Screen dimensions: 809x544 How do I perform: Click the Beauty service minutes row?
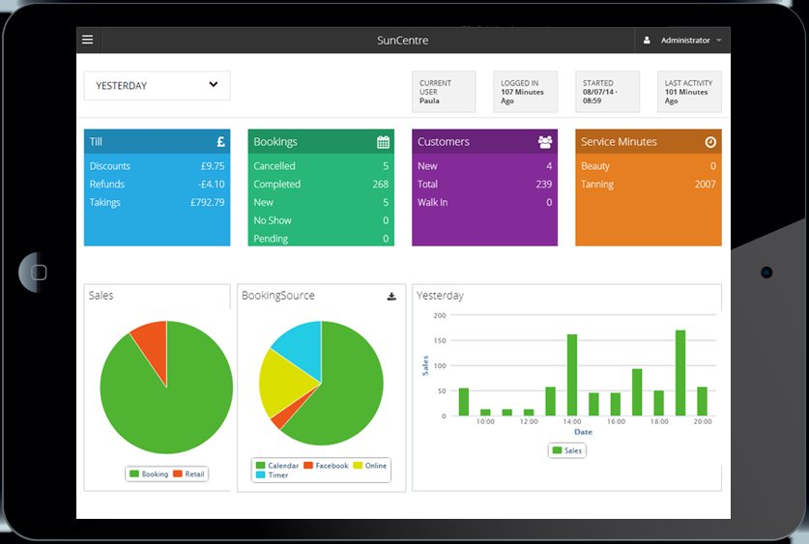(x=649, y=166)
